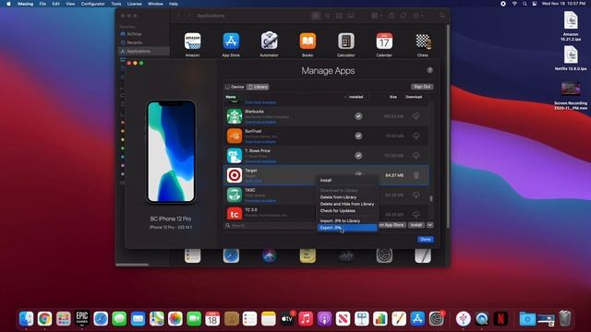This screenshot has width=591, height=332.
Task: Select the TASC app icon
Action: coord(234,195)
